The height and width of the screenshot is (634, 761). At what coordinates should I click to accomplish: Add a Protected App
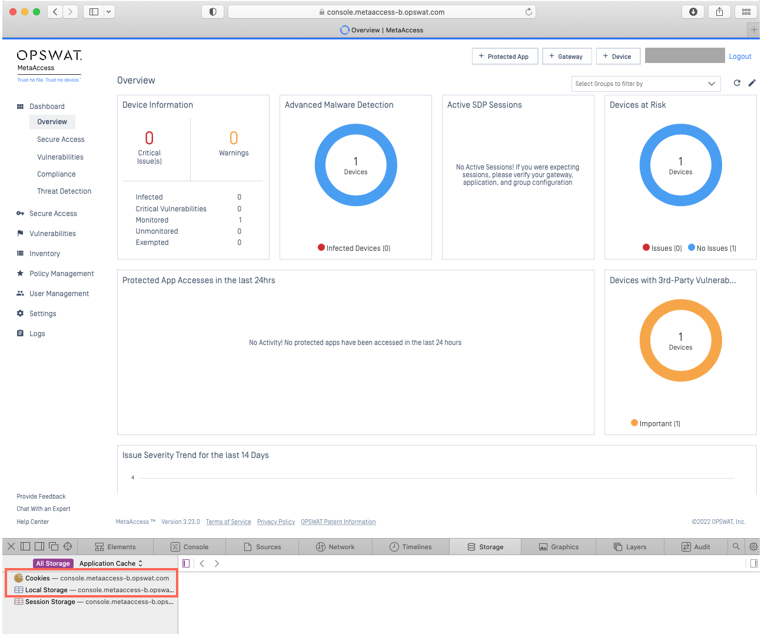tap(505, 57)
